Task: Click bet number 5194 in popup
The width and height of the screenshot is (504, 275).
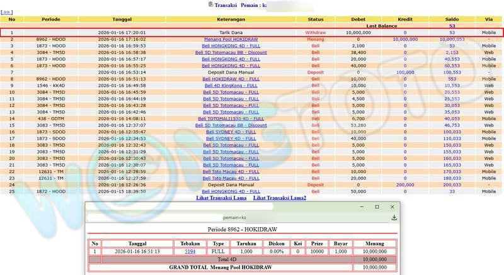Action: 190,251
